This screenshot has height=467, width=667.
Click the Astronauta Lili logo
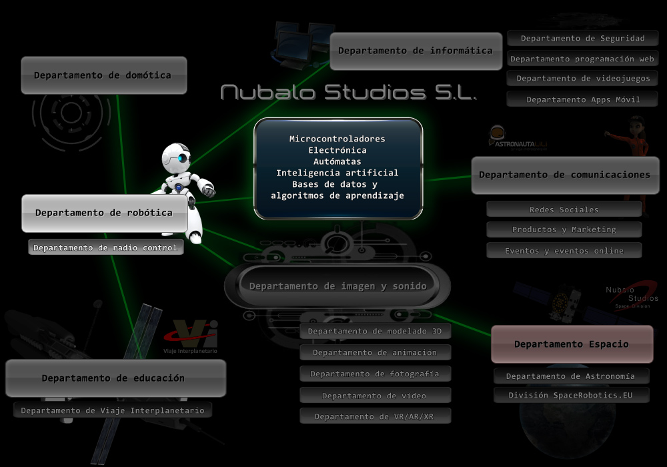(518, 138)
